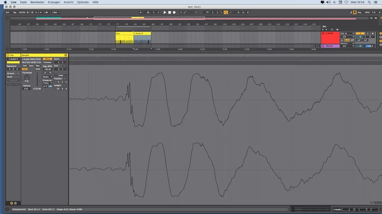Click the Rev. reverse button
This screenshot has width=382, height=214.
click(x=38, y=66)
